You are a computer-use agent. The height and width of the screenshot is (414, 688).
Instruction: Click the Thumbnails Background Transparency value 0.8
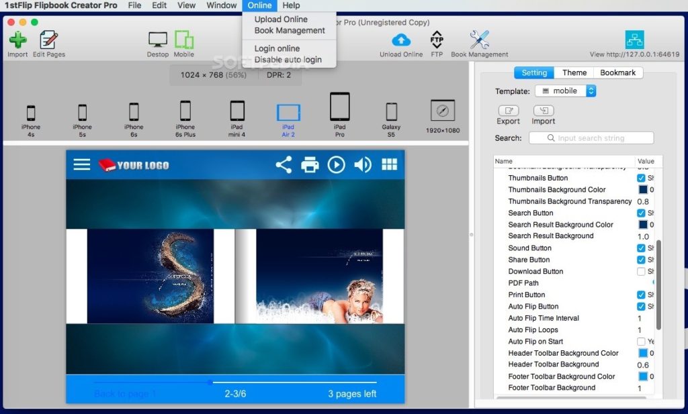point(643,201)
